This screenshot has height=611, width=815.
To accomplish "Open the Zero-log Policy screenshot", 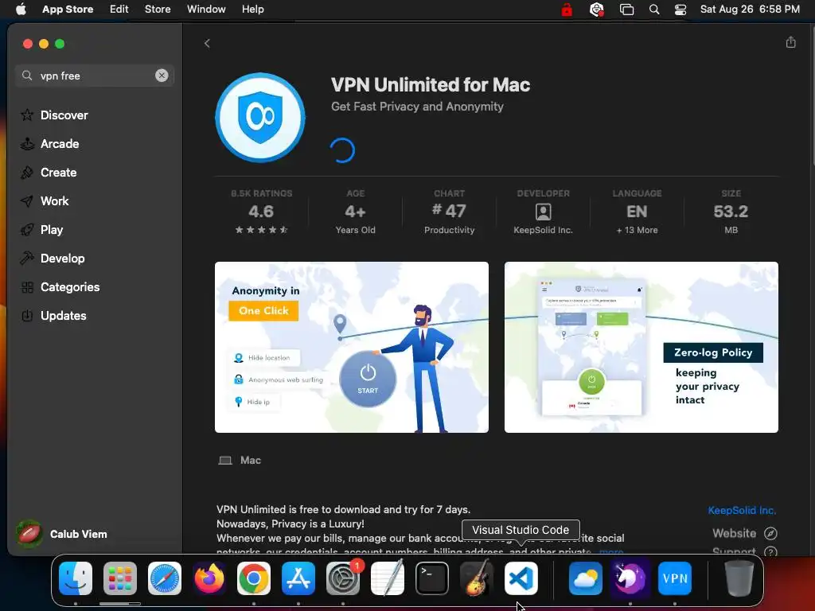I will (641, 347).
